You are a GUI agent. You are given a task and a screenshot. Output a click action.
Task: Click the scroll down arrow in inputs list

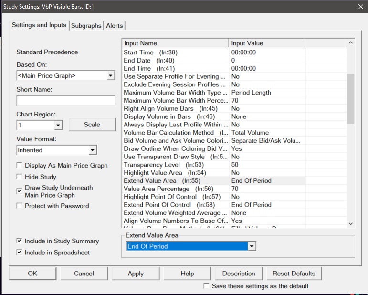351,223
